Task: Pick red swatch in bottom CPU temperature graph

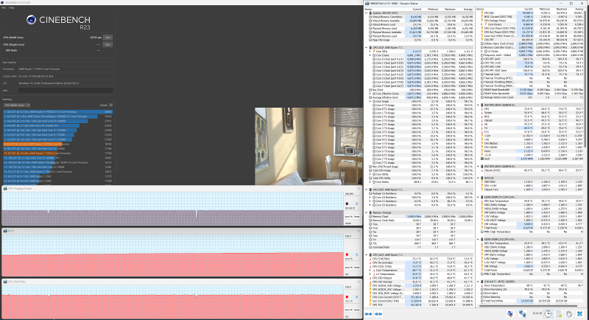Action: point(347,297)
